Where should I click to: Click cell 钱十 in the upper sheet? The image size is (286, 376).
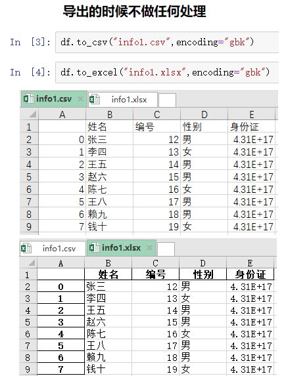(x=109, y=226)
